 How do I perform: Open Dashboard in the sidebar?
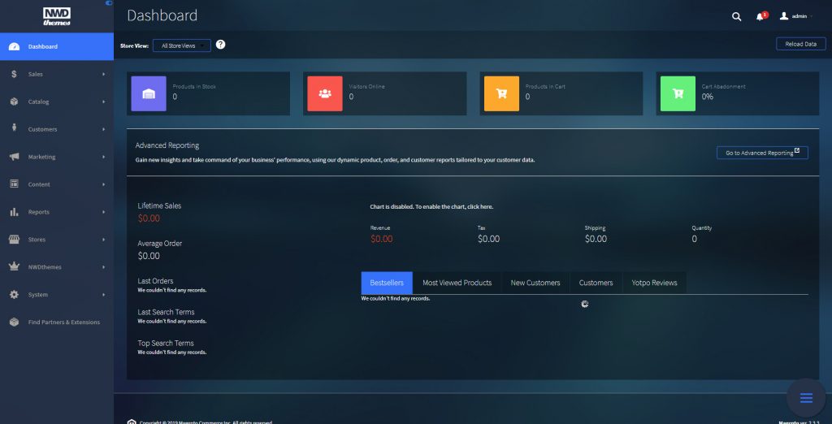coord(57,46)
